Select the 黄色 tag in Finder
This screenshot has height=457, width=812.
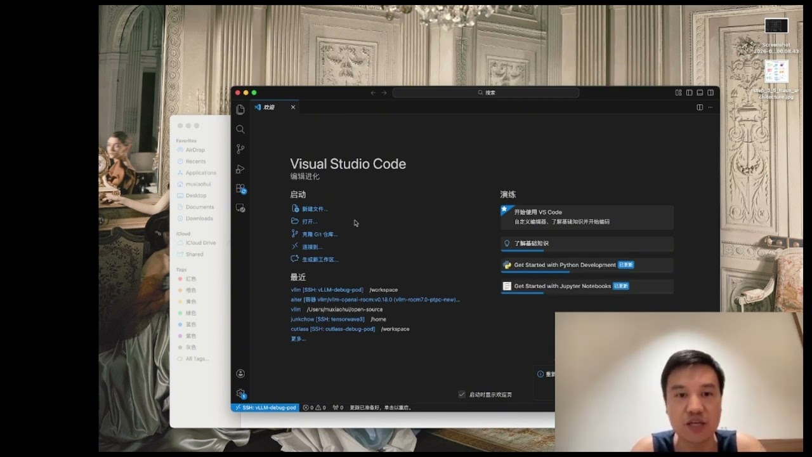pyautogui.click(x=190, y=302)
